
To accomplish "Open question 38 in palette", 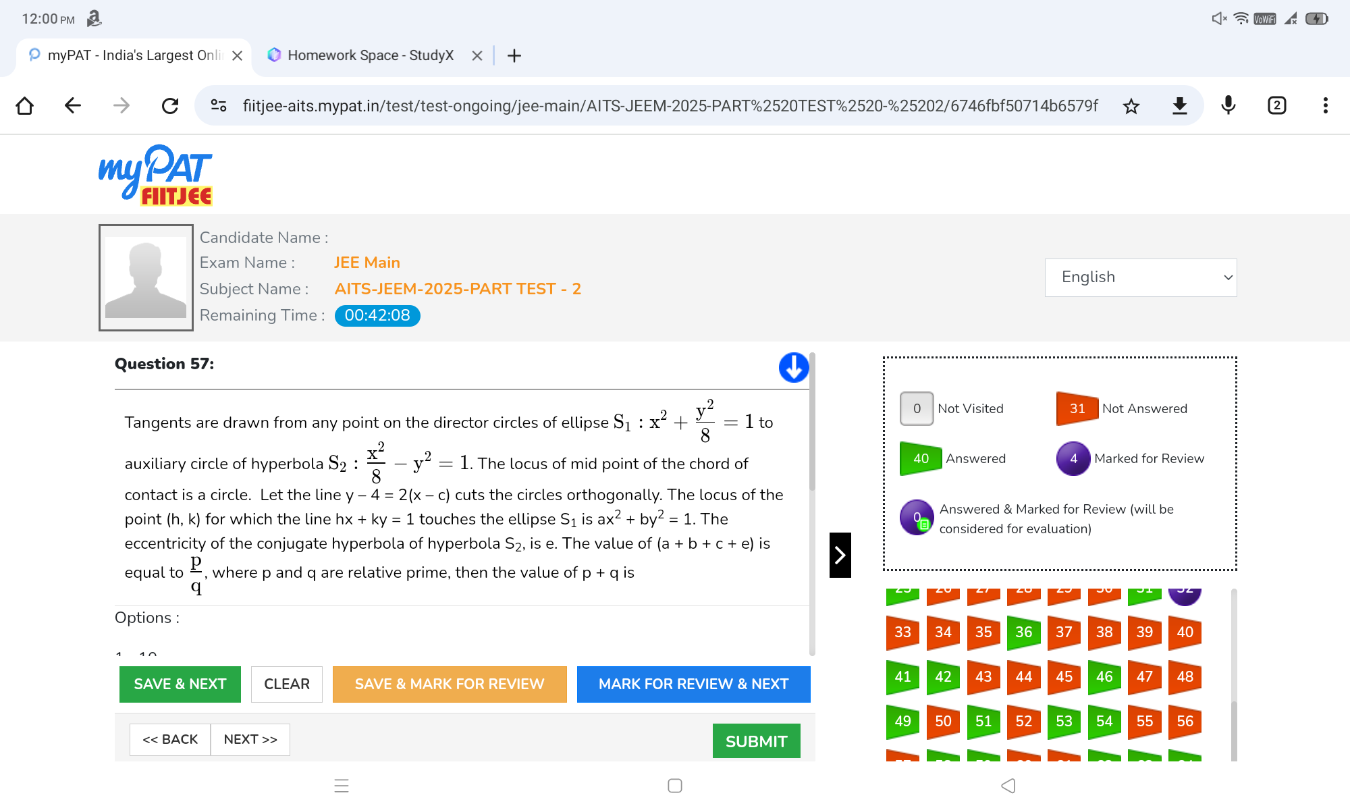I will point(1104,632).
